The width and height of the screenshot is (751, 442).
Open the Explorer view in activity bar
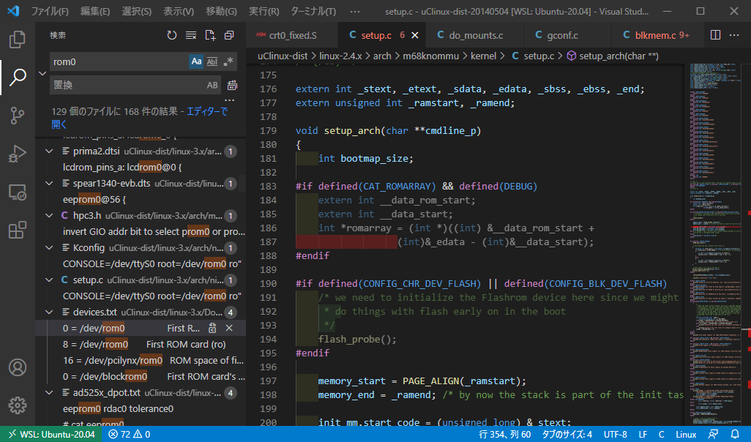pyautogui.click(x=18, y=39)
